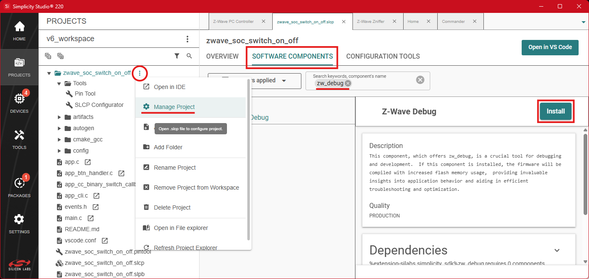Collapse the Dependencies section
The height and width of the screenshot is (279, 589).
click(x=557, y=250)
